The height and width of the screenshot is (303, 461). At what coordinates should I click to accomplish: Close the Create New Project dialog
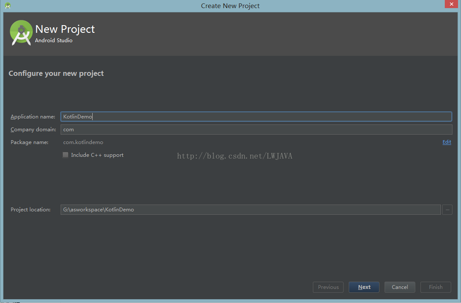[x=451, y=4]
